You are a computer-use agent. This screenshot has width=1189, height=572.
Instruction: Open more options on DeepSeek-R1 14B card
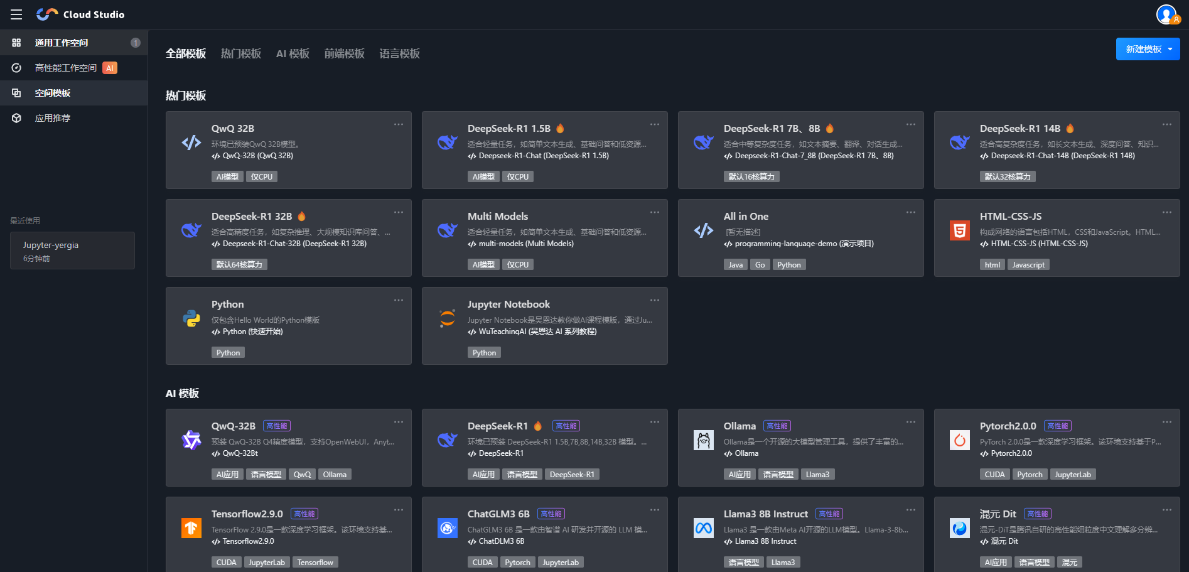pos(1167,124)
